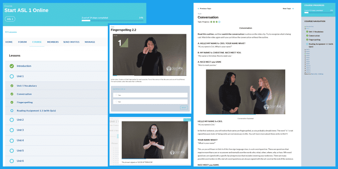Click the Return to Start ASL 1 Online link
The width and height of the screenshot is (338, 169).
point(314,74)
